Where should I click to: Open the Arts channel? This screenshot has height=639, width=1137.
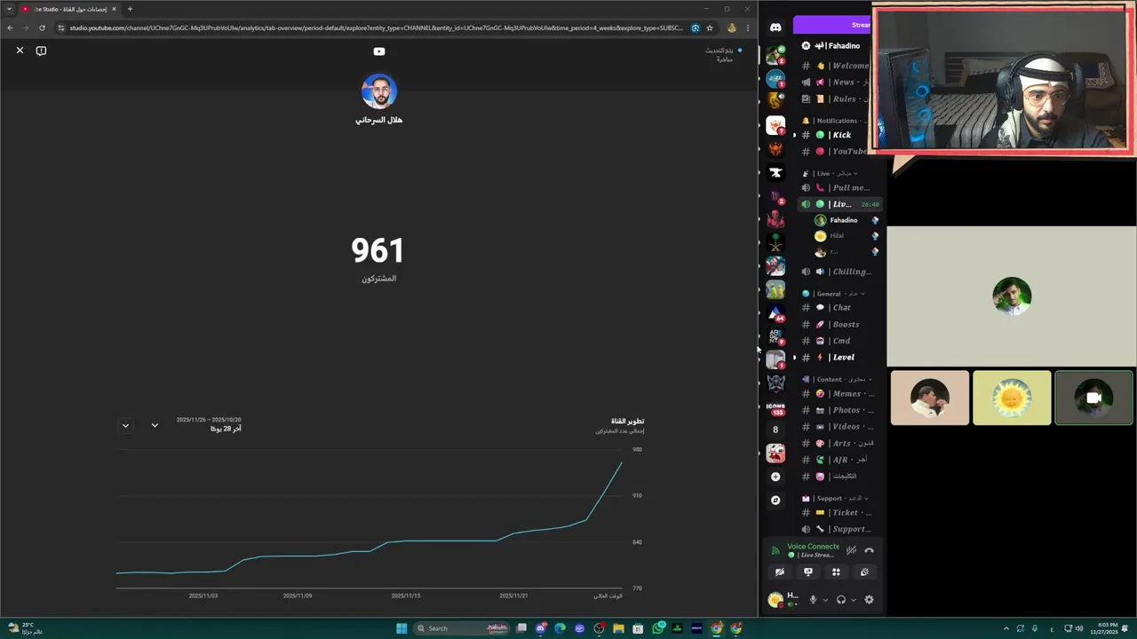tap(839, 444)
